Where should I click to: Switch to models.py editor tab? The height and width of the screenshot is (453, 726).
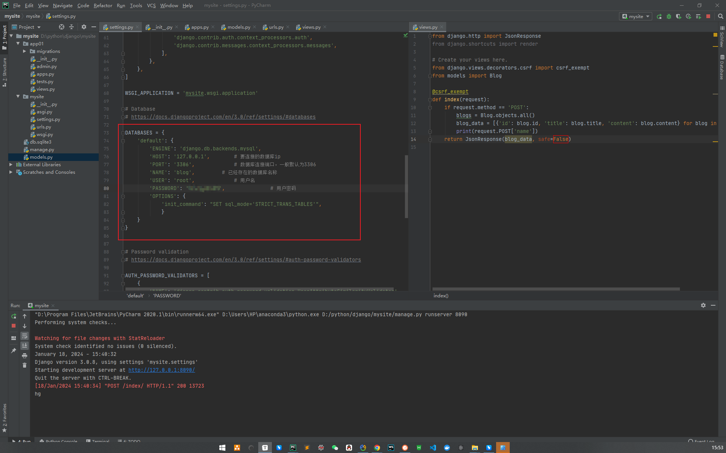238,27
